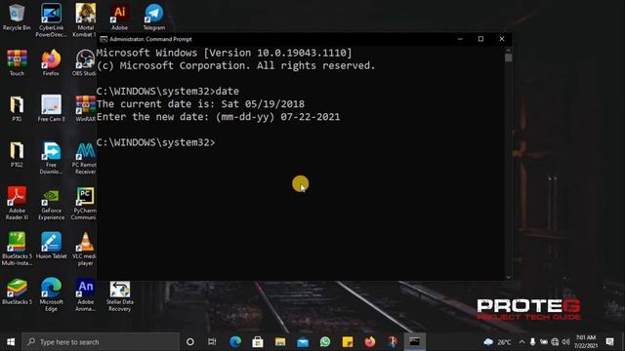Select the OBS Studio desktop shortcut
Image resolution: width=625 pixels, height=351 pixels.
(85, 62)
